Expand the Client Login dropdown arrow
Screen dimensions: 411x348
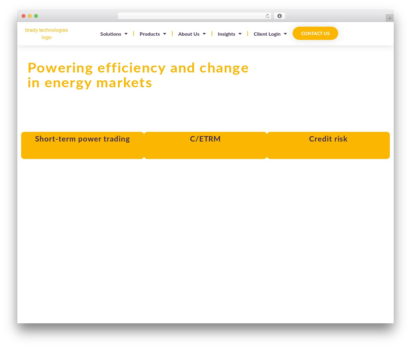pos(285,34)
